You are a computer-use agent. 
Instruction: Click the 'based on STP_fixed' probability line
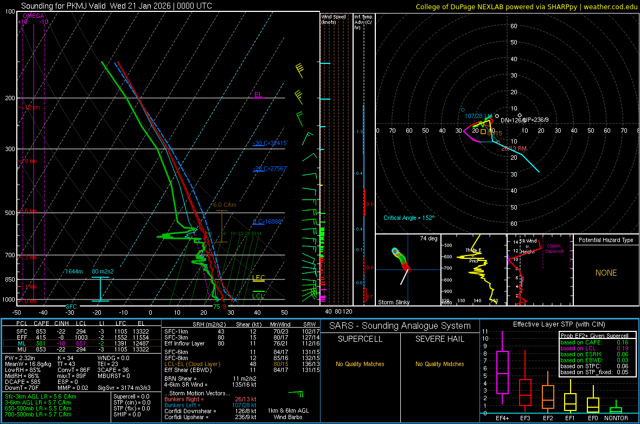pyautogui.click(x=594, y=372)
